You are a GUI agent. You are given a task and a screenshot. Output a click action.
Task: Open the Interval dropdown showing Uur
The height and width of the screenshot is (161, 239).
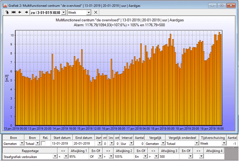click(x=131, y=143)
